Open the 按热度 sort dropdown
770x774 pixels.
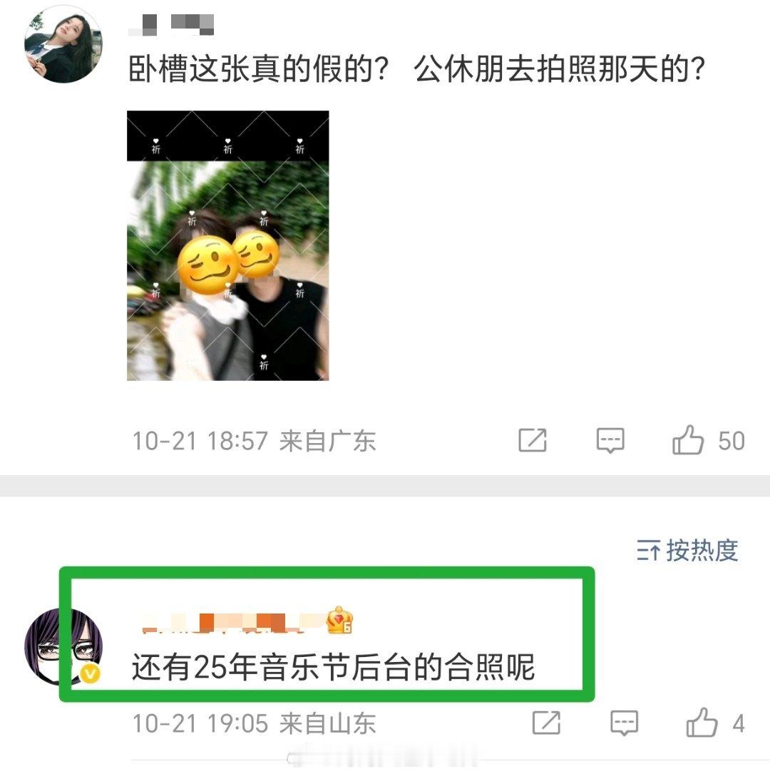click(x=687, y=551)
